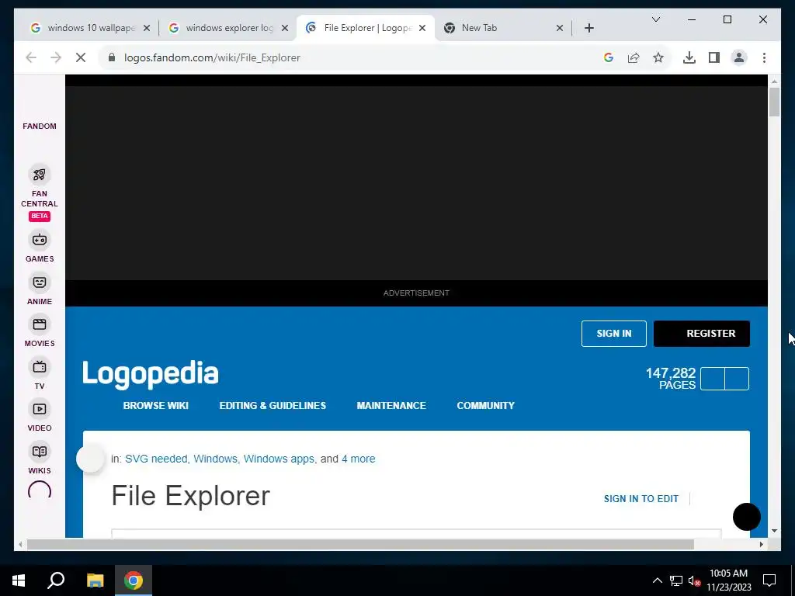Screen dimensions: 795x596
Task: Open File Explorer from the taskbar
Action: (x=95, y=580)
